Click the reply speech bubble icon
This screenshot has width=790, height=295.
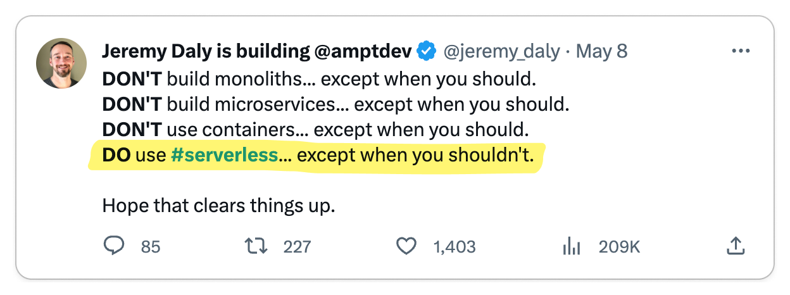(114, 246)
